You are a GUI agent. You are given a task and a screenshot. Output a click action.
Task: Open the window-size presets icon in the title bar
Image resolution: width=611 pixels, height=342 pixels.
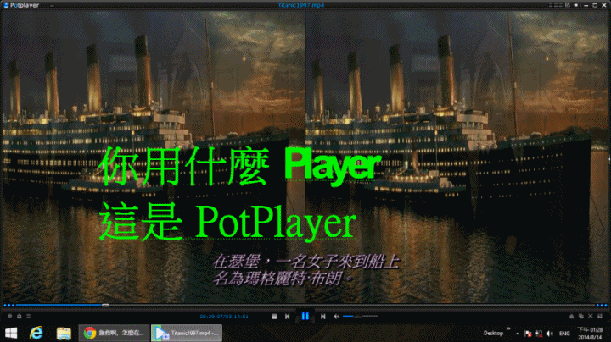pos(568,5)
